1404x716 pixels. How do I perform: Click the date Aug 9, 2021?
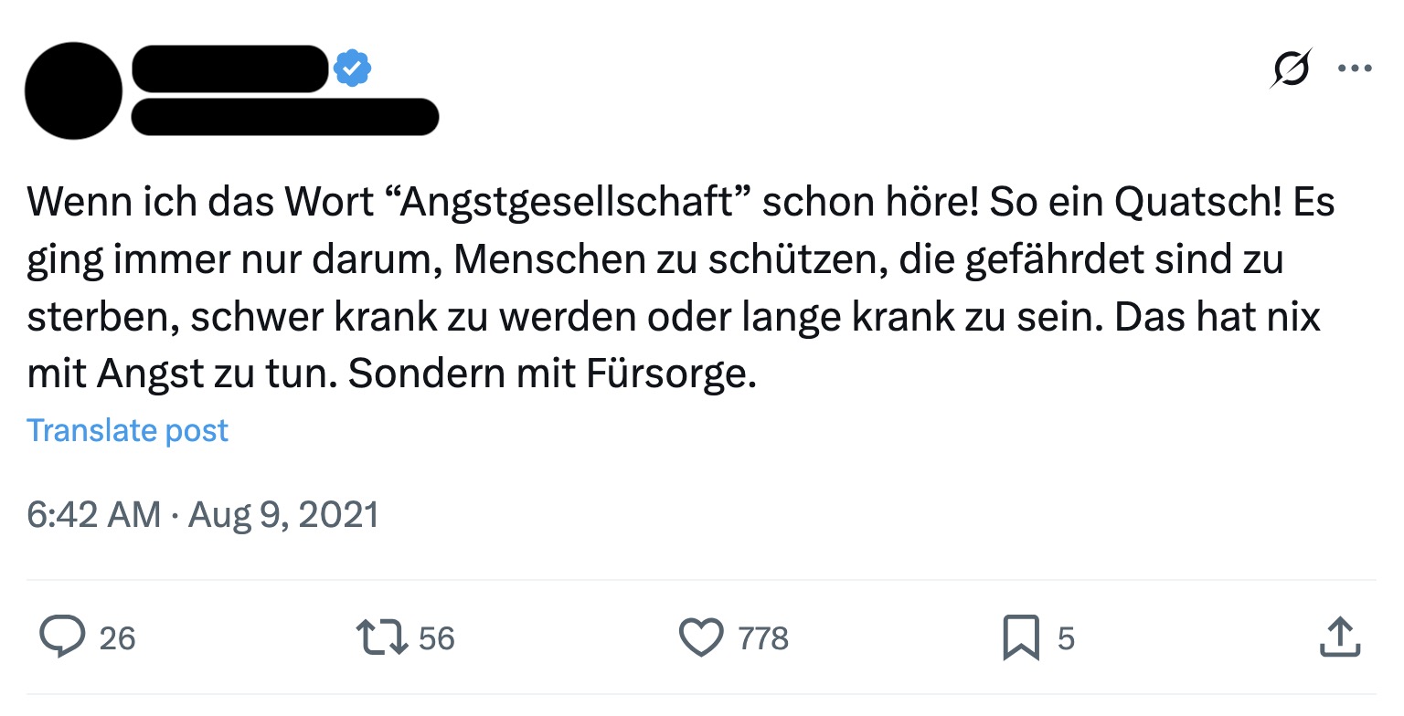click(x=283, y=515)
